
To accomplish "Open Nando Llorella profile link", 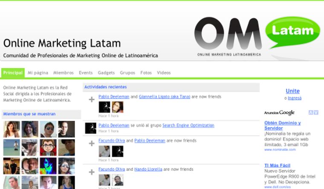I will [x=148, y=169].
